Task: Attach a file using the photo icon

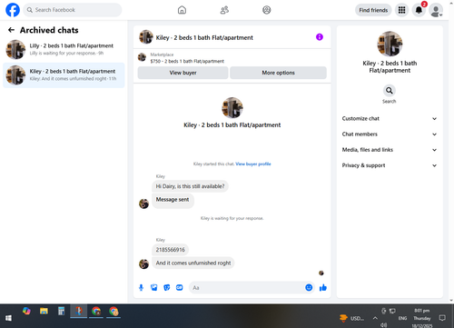Action: (153, 287)
